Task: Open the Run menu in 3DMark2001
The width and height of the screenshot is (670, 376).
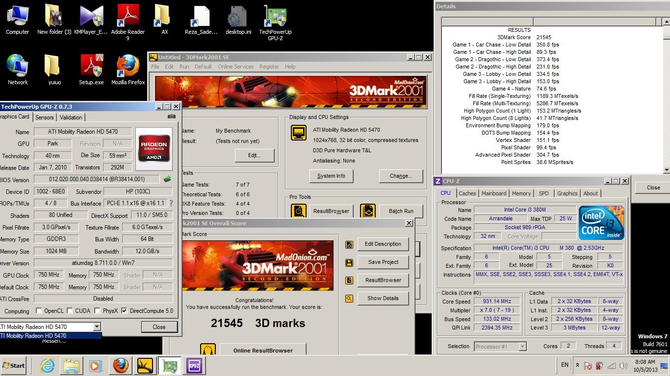Action: pyautogui.click(x=184, y=67)
